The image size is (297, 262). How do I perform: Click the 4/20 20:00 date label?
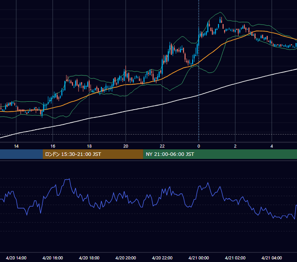pyautogui.click(x=126, y=258)
